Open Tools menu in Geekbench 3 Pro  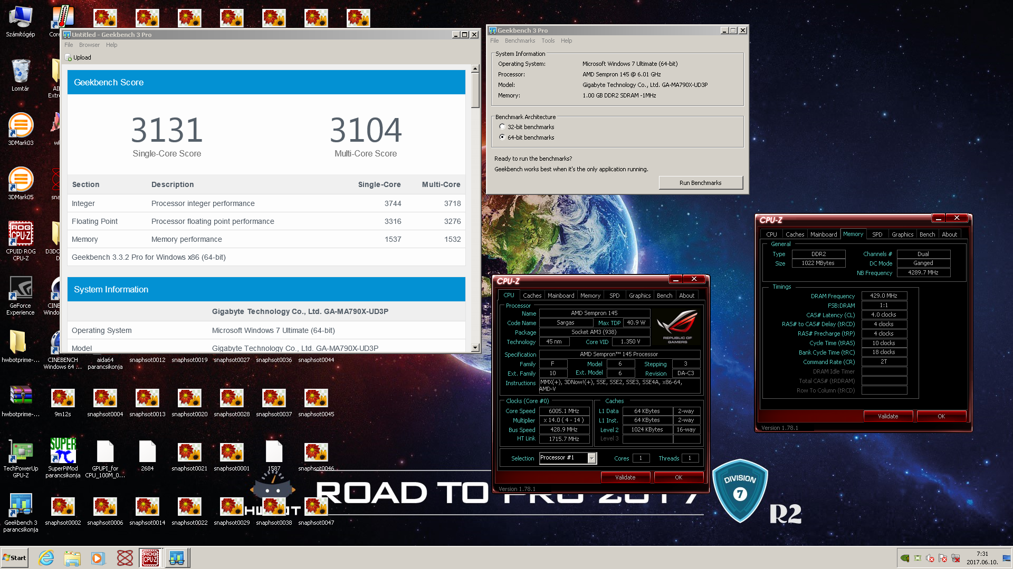(548, 41)
